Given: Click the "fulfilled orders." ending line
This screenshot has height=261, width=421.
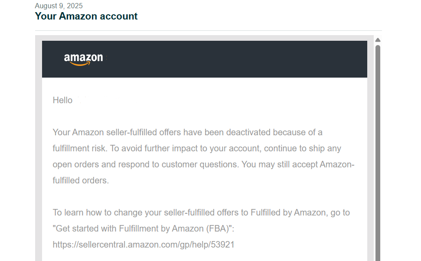Looking at the screenshot, I should coord(81,180).
